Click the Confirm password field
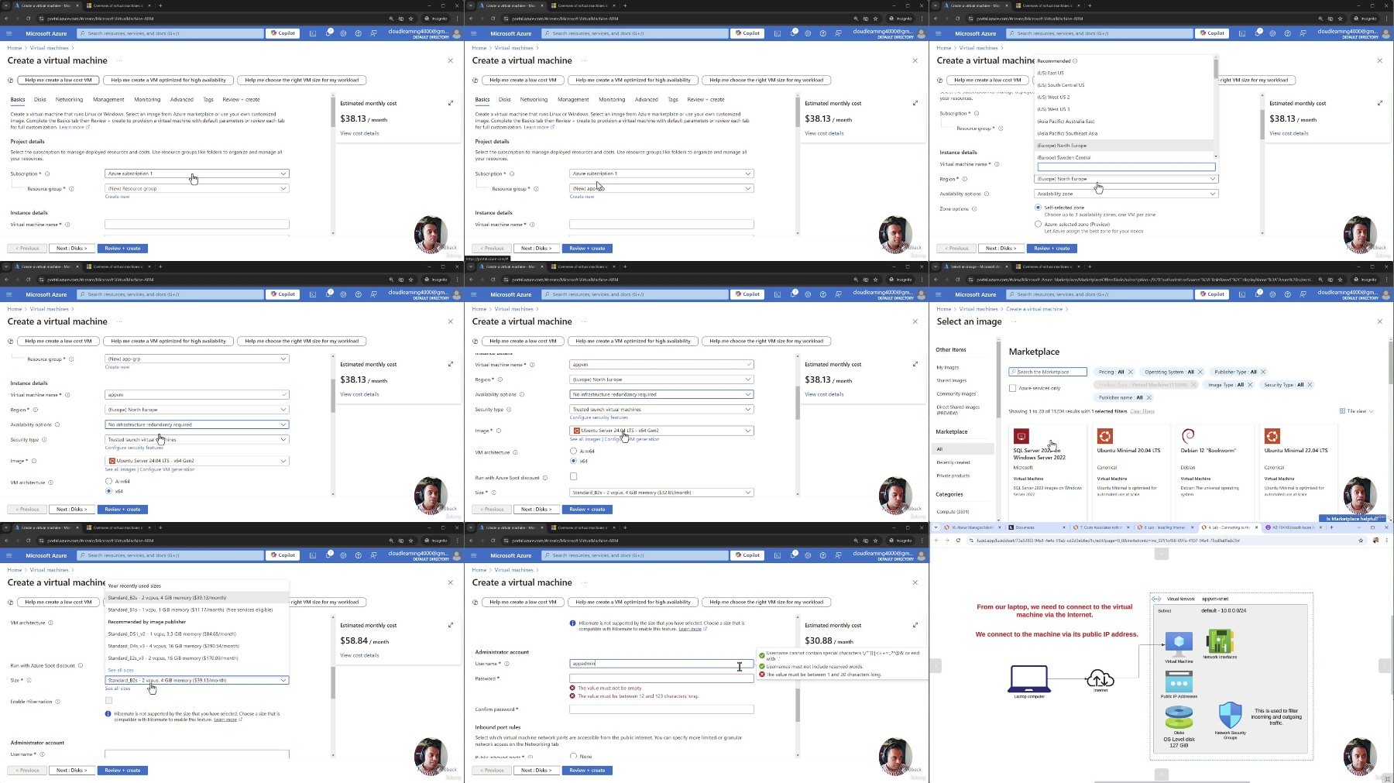 pos(661,709)
